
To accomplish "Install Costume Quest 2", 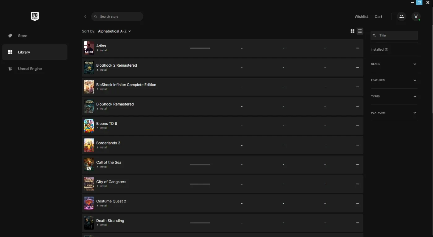I will pos(102,206).
